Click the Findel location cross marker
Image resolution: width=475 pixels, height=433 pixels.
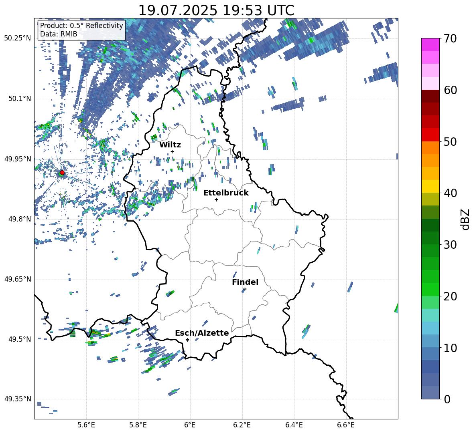(245, 289)
